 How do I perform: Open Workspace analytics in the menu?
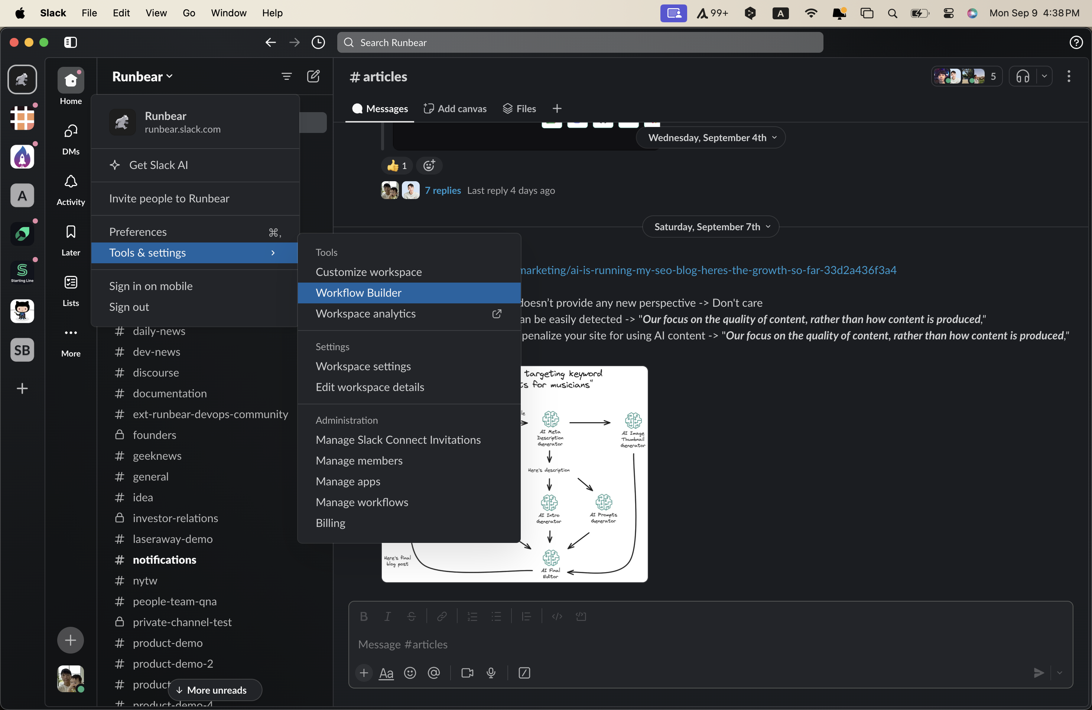coord(409,314)
